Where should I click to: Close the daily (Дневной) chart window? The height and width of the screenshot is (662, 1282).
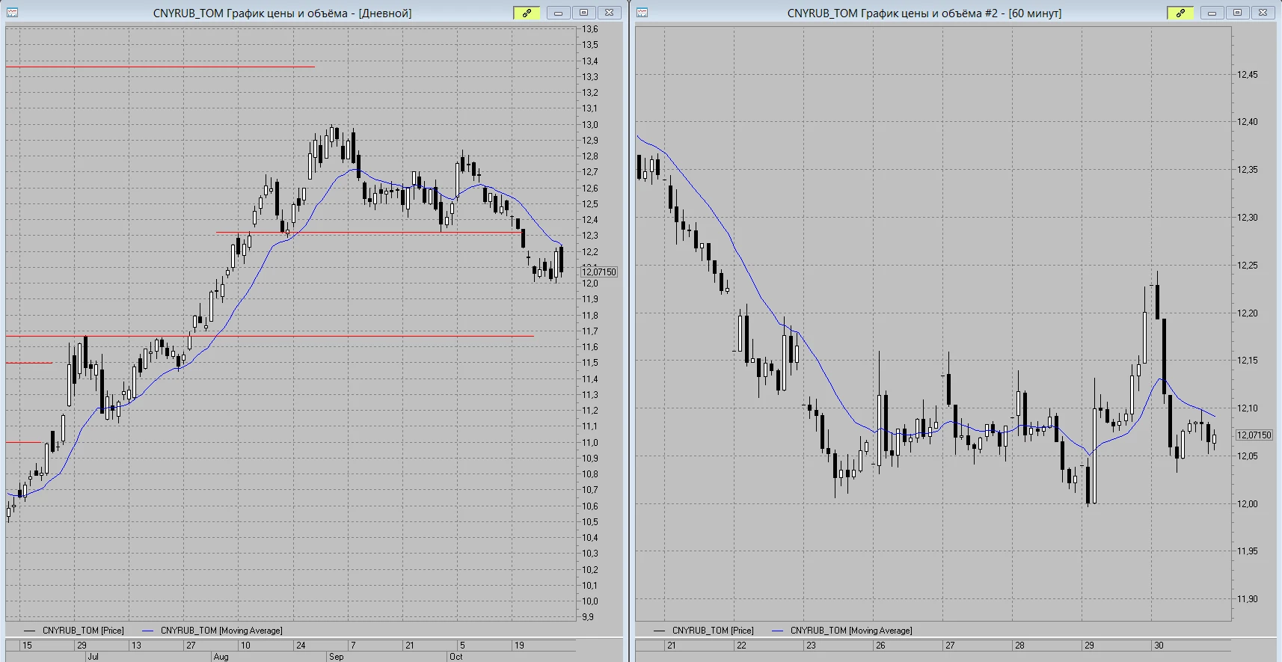pyautogui.click(x=610, y=13)
